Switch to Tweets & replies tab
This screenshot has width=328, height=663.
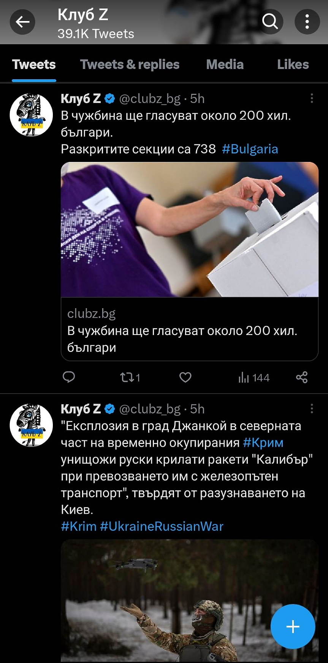[130, 64]
